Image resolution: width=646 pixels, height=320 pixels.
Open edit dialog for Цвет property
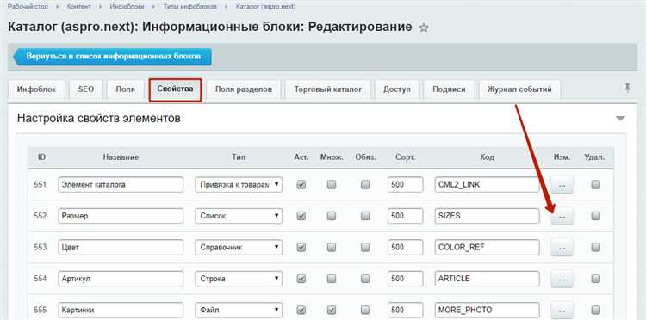click(x=562, y=247)
